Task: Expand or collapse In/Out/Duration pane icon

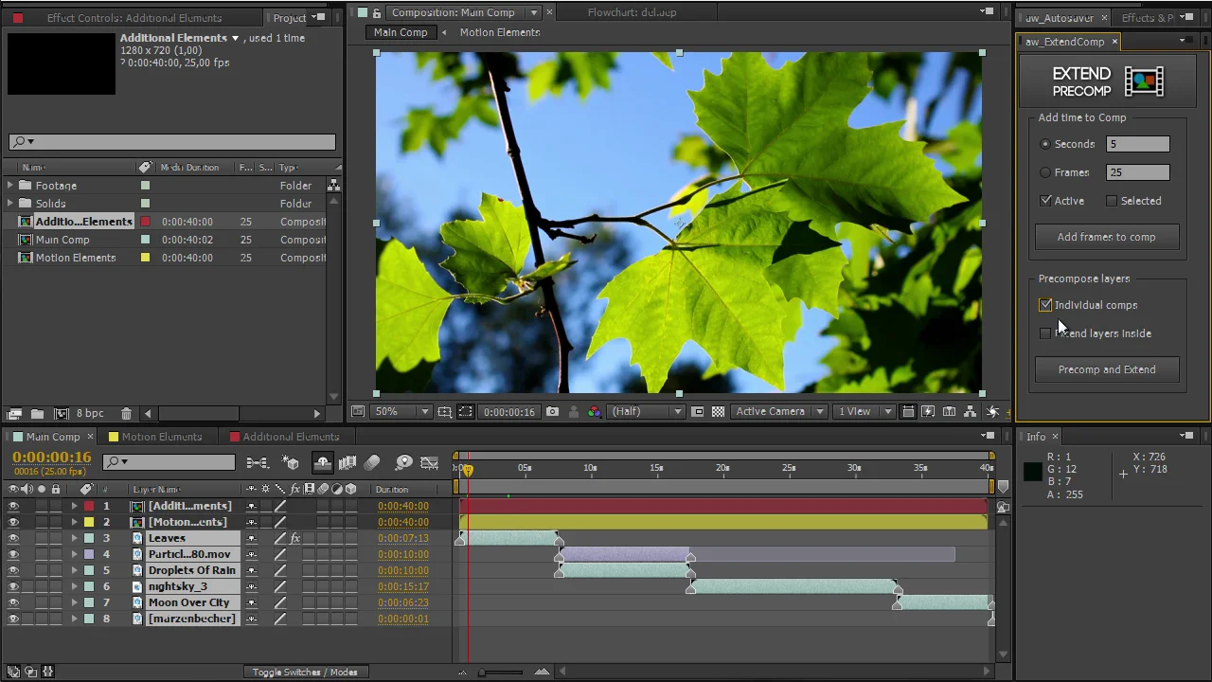Action: [47, 672]
